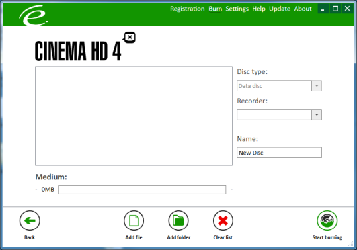Minimize the Cinema HD window

point(323,9)
